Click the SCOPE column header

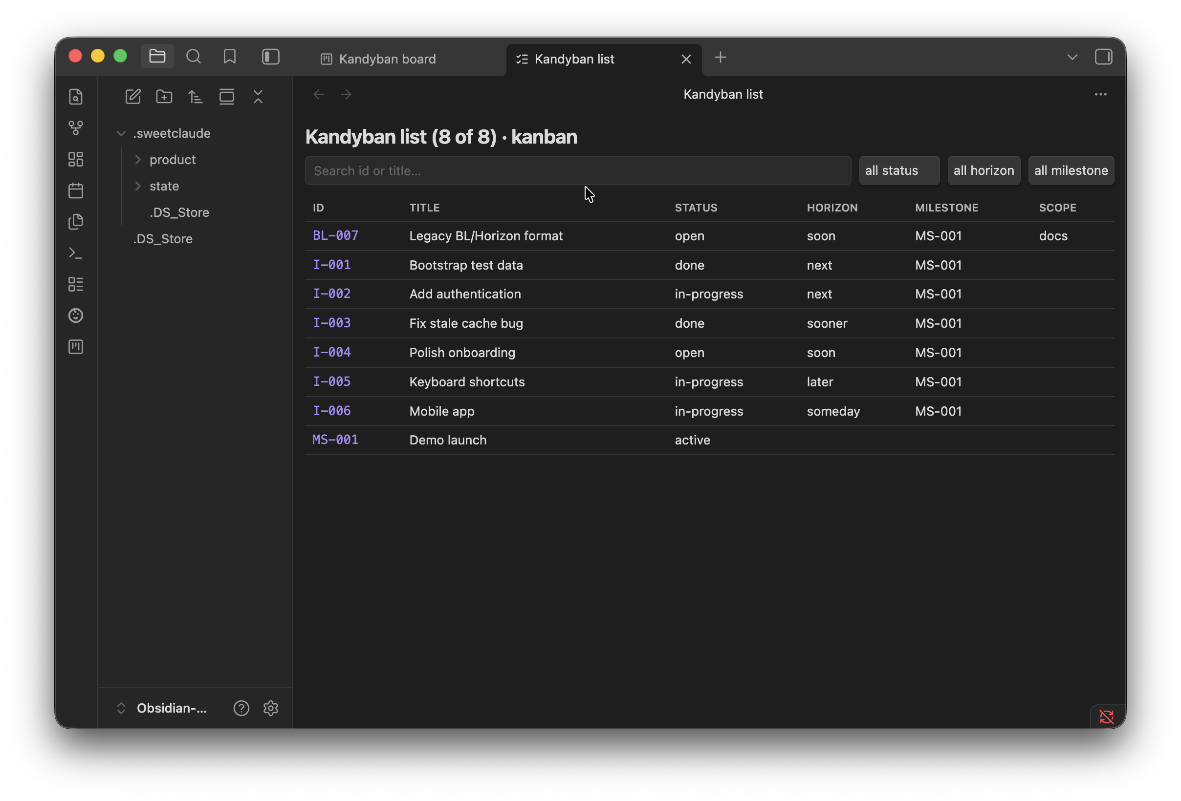pyautogui.click(x=1057, y=208)
